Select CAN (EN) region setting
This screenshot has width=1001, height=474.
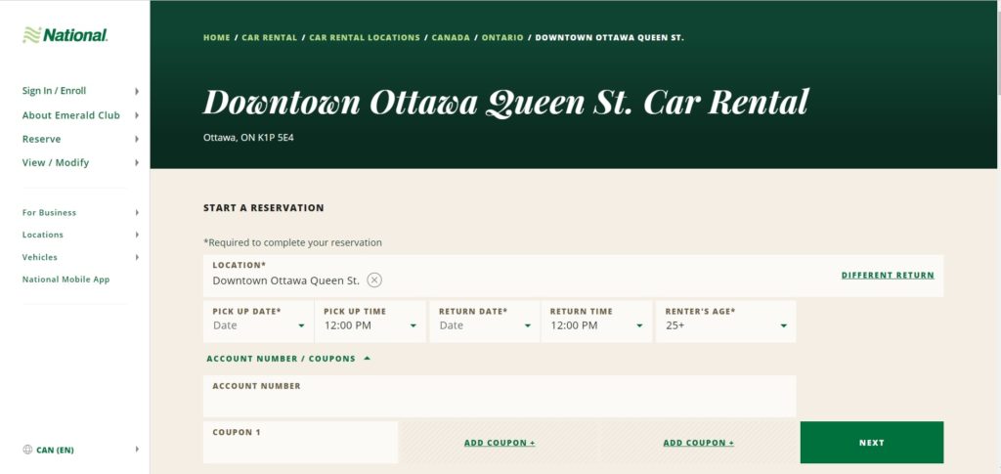(55, 450)
